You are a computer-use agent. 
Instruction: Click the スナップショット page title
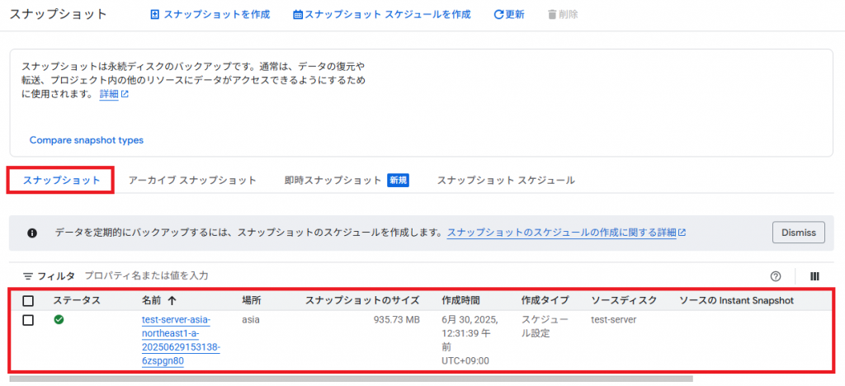click(59, 15)
